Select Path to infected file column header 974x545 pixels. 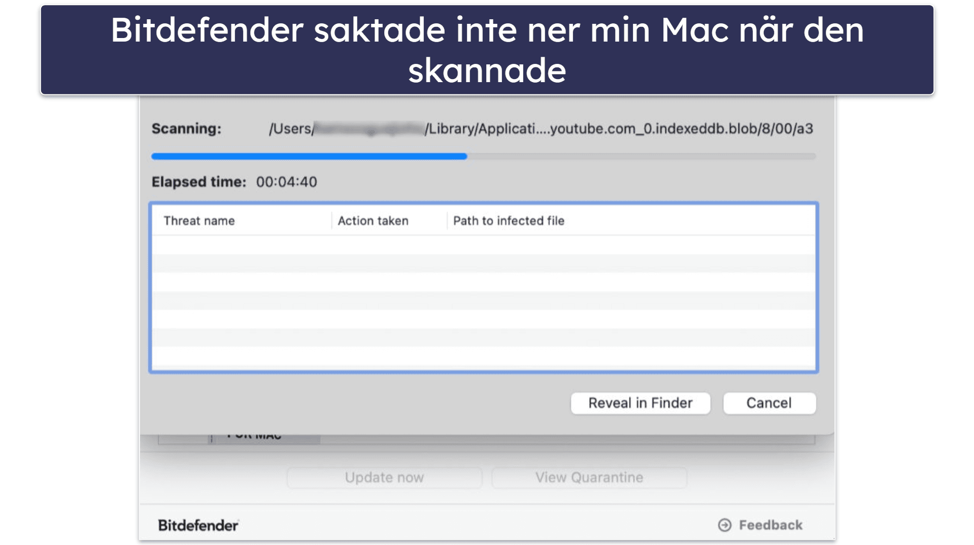tap(631, 221)
